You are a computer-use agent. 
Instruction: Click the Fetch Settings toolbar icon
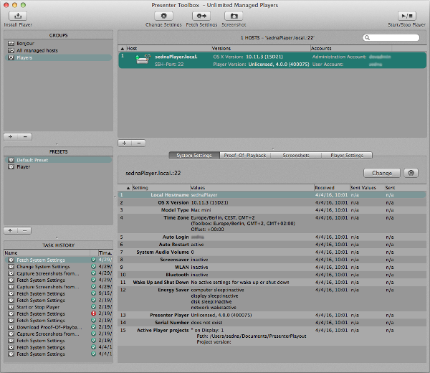201,16
